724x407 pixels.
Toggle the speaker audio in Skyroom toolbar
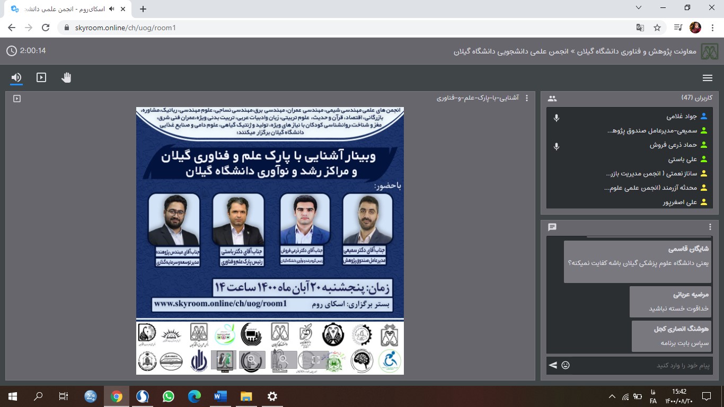[x=16, y=78]
